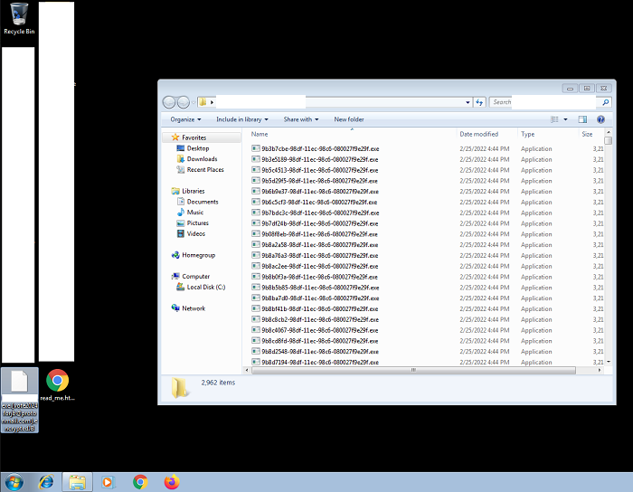The height and width of the screenshot is (492, 633).
Task: Select Local Disk (C:) in navigation pane
Action: (205, 287)
